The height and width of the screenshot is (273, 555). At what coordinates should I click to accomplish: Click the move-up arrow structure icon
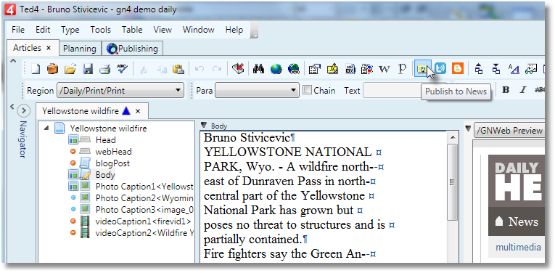(479, 68)
